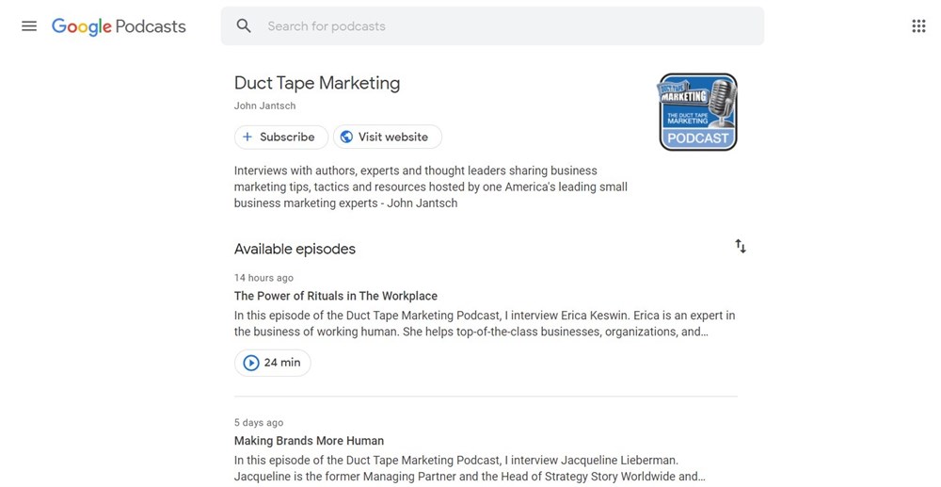This screenshot has height=487, width=941.
Task: Click the 5 days ago timestamp
Action: coord(259,422)
